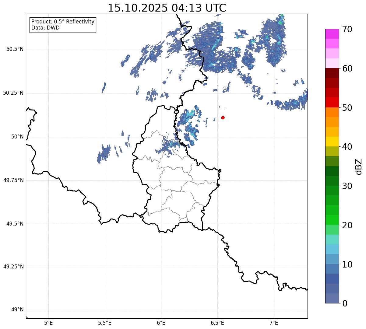The image size is (366, 329).
Task: Click the radar echo cluster west of red marker
Action: tap(190, 125)
